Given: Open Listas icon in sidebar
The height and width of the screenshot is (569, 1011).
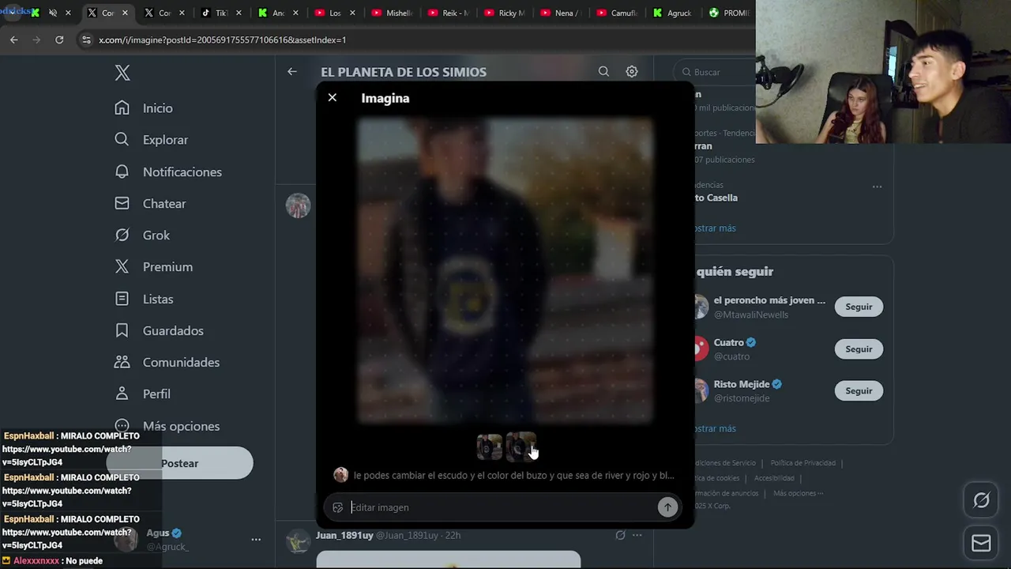Looking at the screenshot, I should 122,299.
